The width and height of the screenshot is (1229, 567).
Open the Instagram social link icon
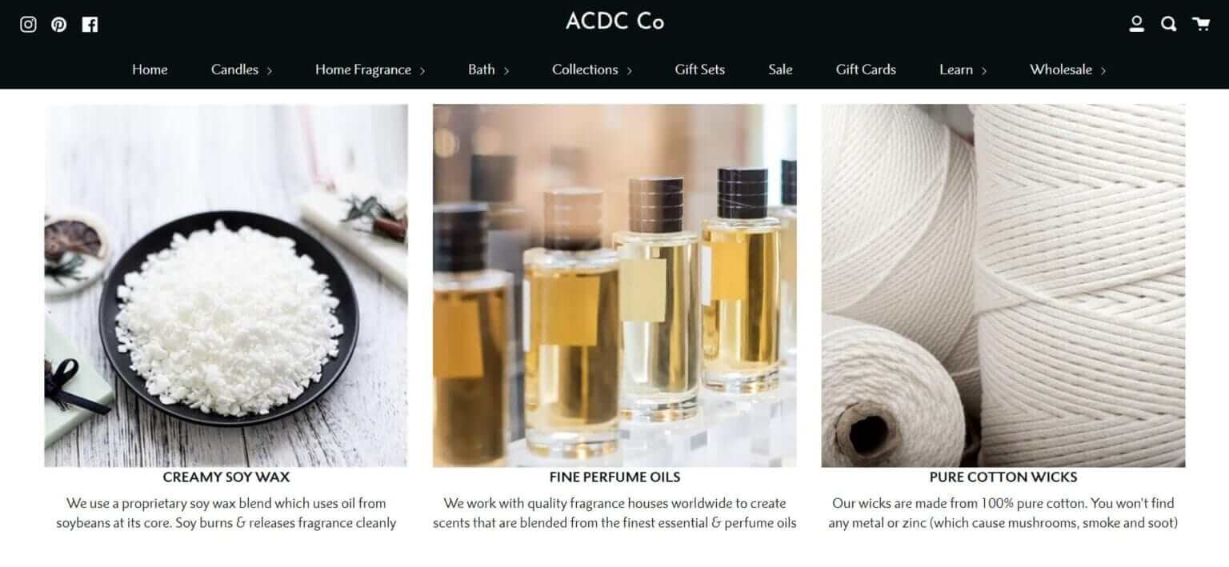click(x=28, y=24)
